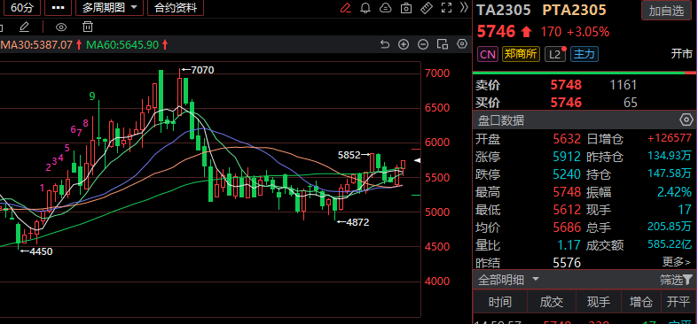Open the chart window layout icon
This screenshot has height=324, width=698.
tap(442, 44)
